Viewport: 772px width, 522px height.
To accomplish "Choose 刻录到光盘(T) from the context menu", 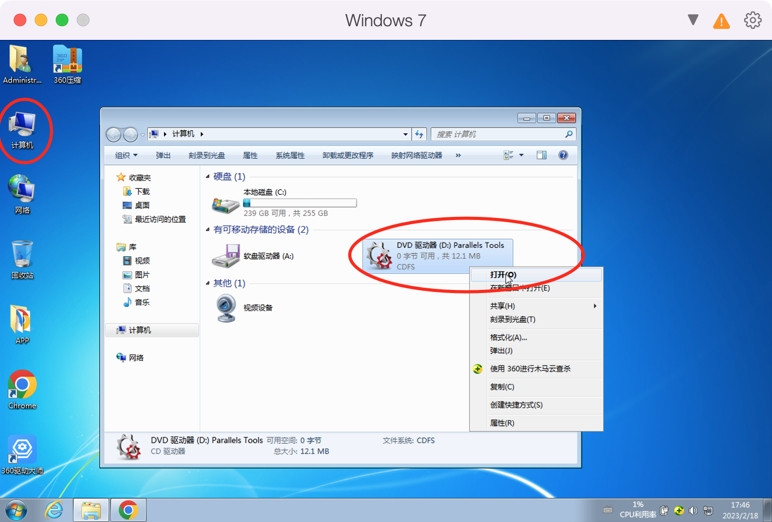I will (513, 319).
